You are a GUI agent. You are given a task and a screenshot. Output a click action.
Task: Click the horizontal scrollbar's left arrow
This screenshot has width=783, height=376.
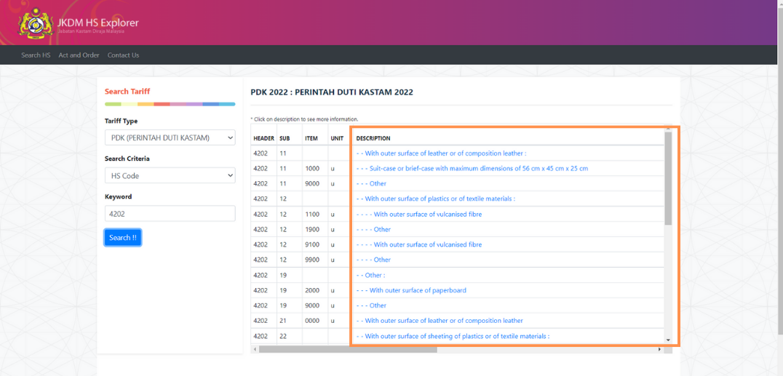pos(254,350)
